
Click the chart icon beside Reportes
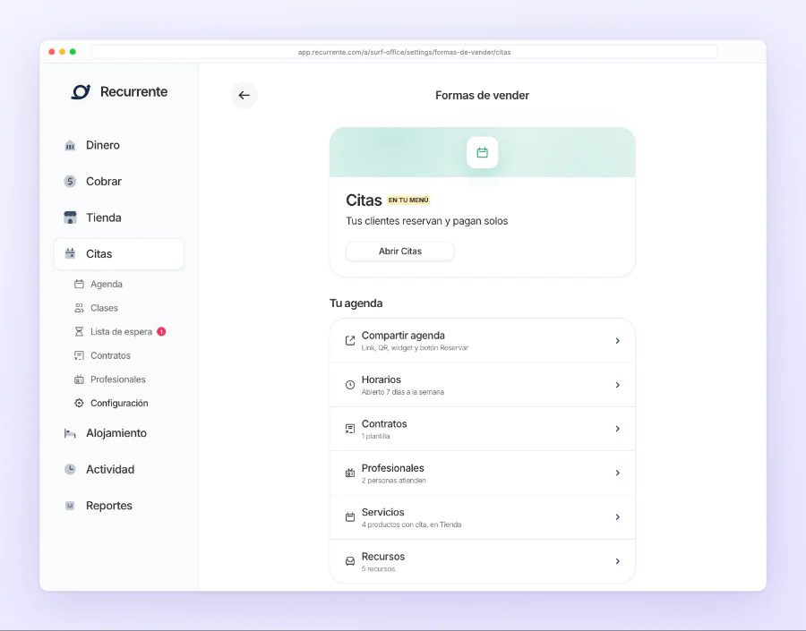[70, 506]
